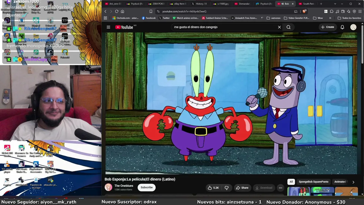Open the browser main menu
364x205 pixels.
click(x=360, y=11)
